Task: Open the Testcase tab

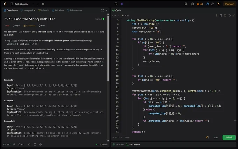Action: (x=118, y=144)
